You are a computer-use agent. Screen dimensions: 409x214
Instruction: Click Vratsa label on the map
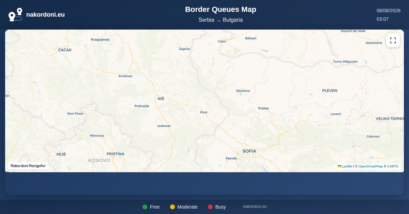click(x=263, y=108)
